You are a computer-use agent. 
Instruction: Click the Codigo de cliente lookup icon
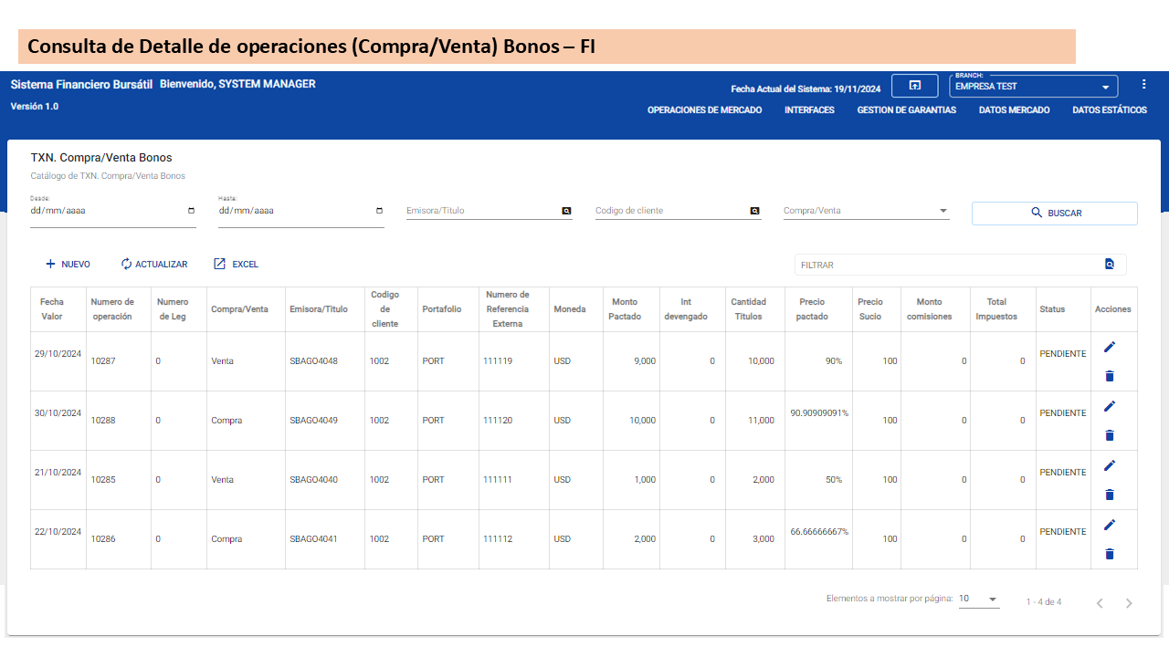coord(754,211)
